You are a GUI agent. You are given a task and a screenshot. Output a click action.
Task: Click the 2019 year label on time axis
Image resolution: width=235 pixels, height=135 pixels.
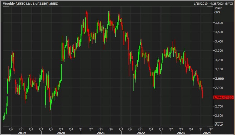click(22, 133)
